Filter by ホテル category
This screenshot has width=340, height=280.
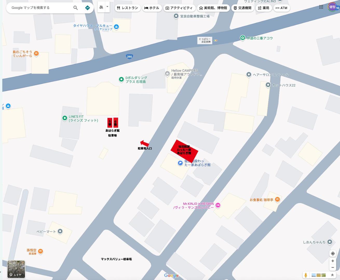(x=152, y=8)
